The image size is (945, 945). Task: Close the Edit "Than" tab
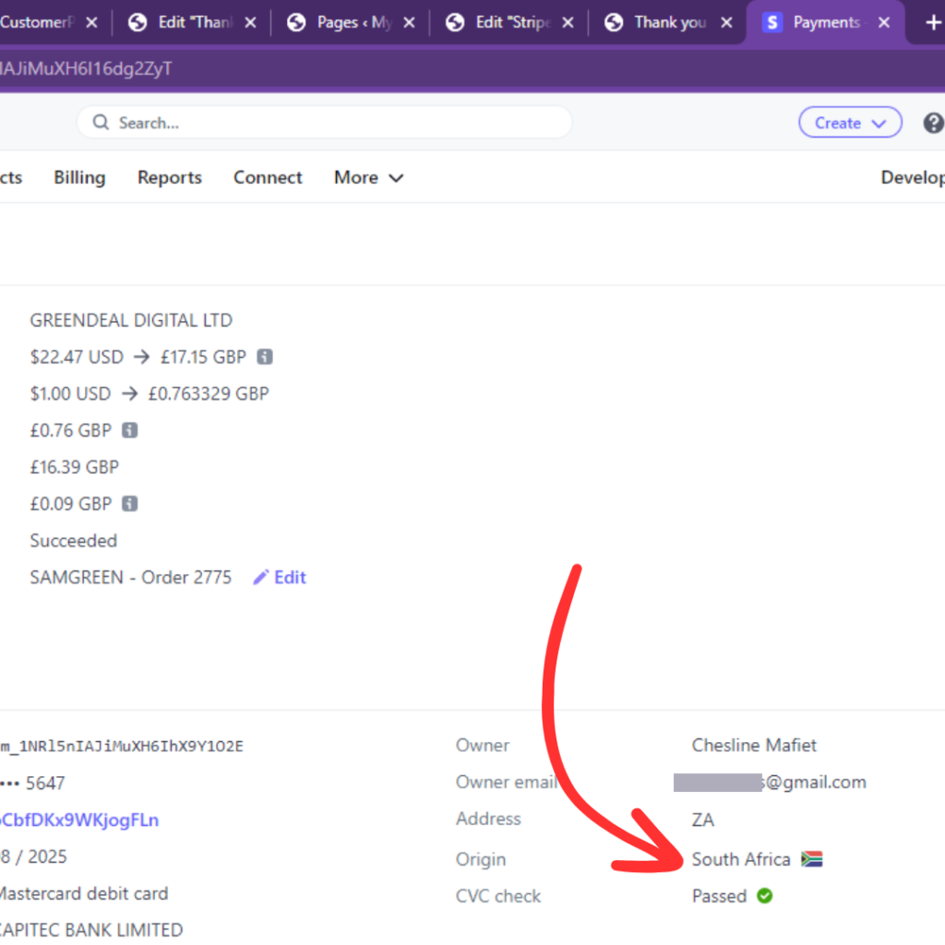click(251, 23)
